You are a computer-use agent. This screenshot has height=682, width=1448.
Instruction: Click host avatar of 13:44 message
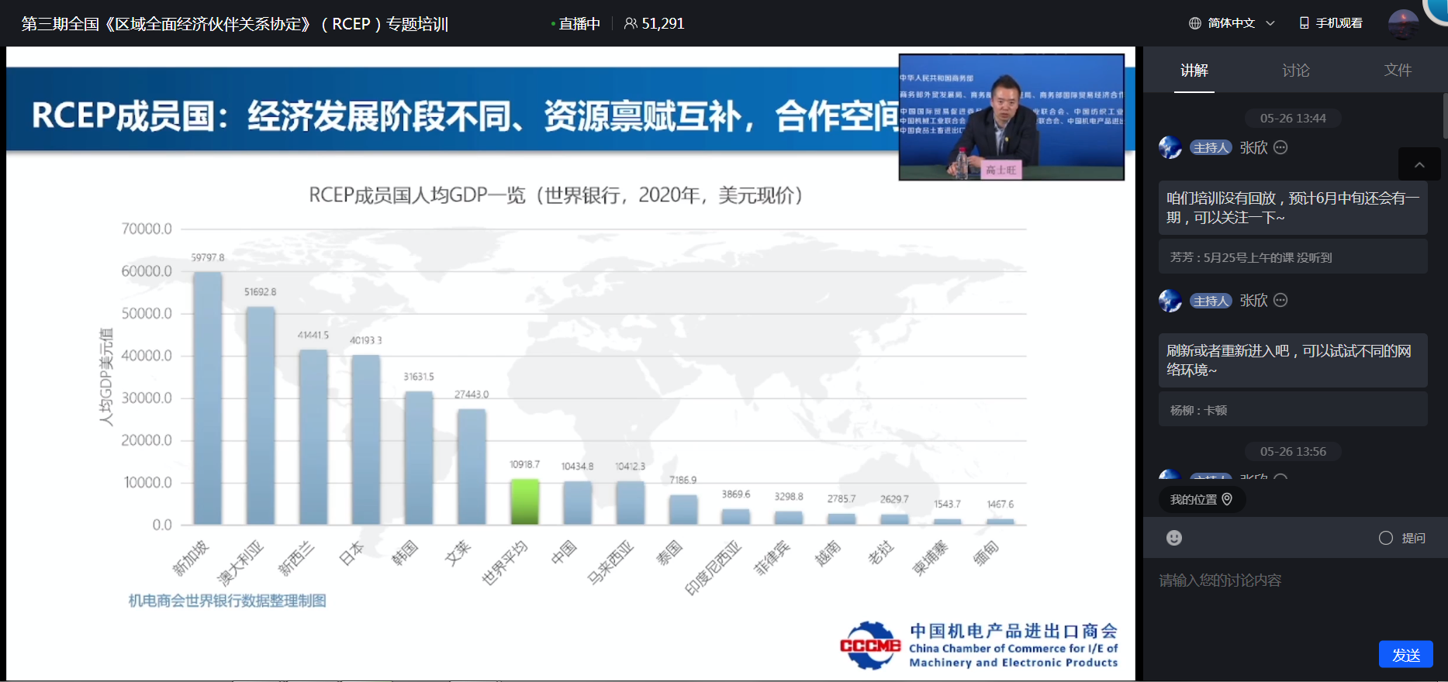click(1170, 147)
